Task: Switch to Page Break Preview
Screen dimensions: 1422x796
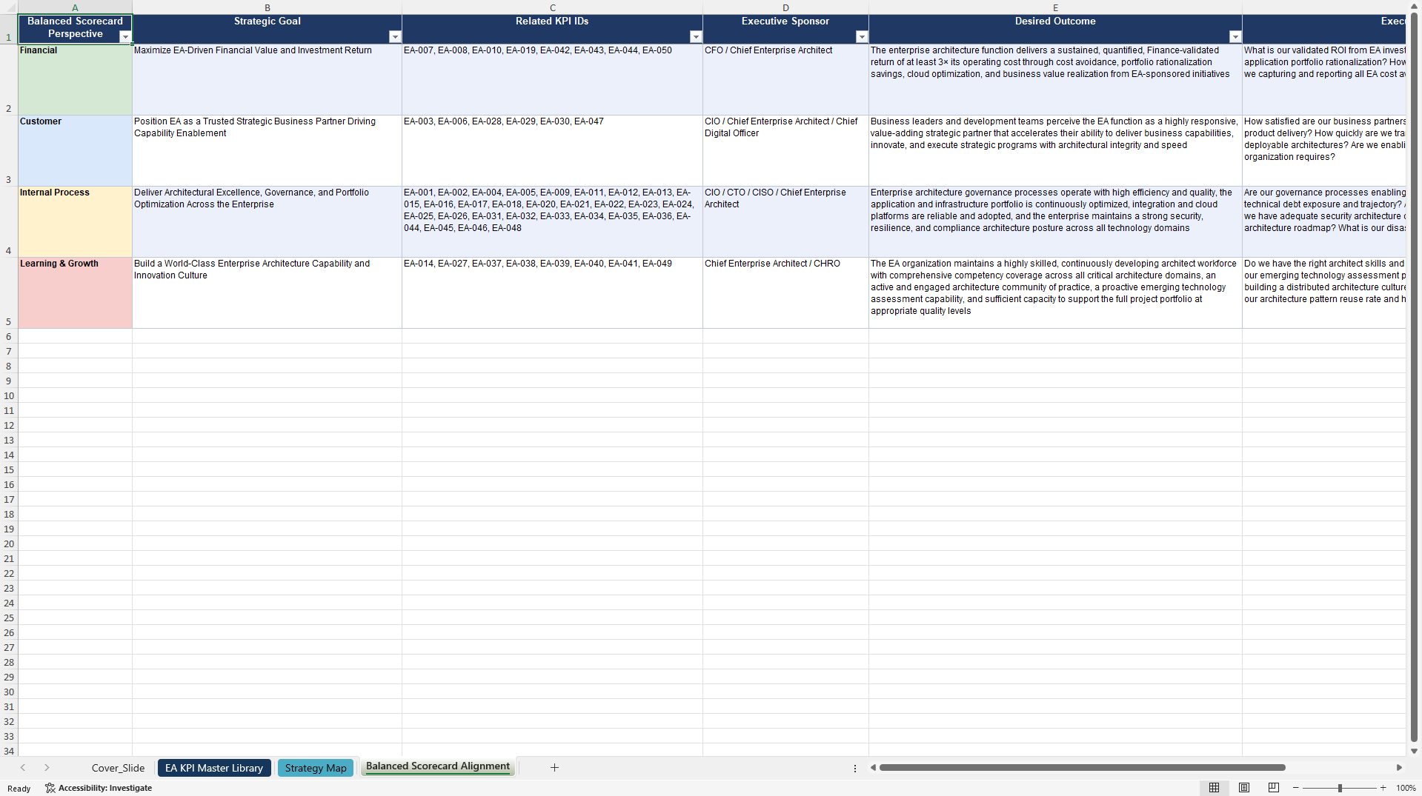Action: click(x=1274, y=788)
